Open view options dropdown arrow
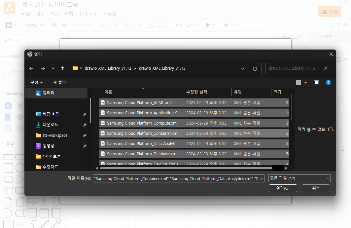This screenshot has height=228, width=351. [305, 83]
